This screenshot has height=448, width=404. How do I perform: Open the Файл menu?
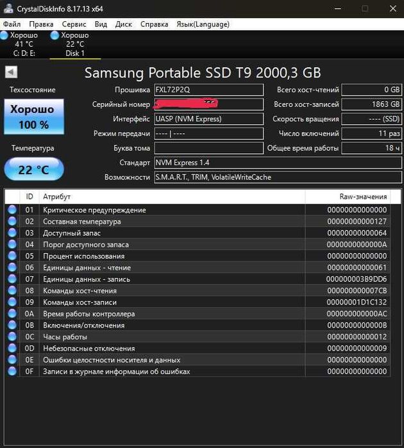tap(12, 24)
